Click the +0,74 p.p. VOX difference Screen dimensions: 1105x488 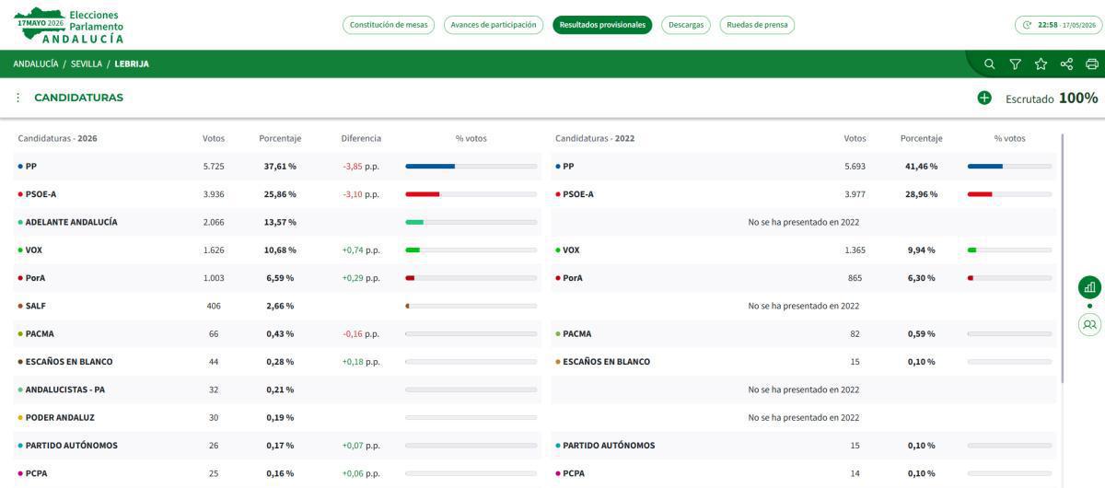coord(361,250)
